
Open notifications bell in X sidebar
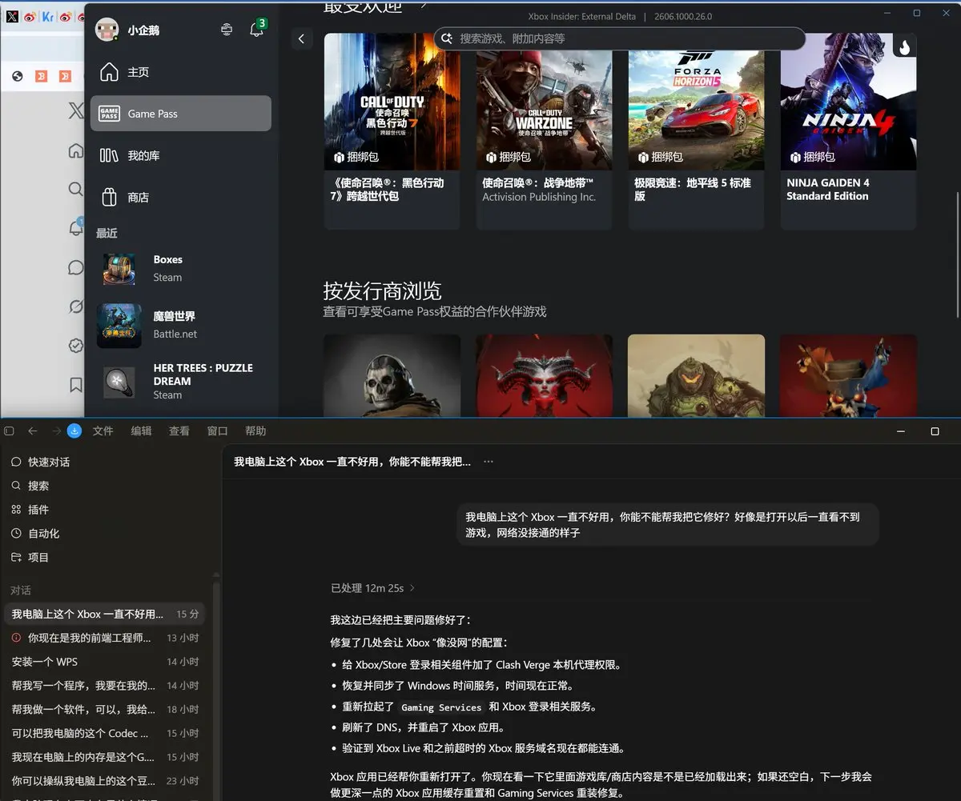76,228
